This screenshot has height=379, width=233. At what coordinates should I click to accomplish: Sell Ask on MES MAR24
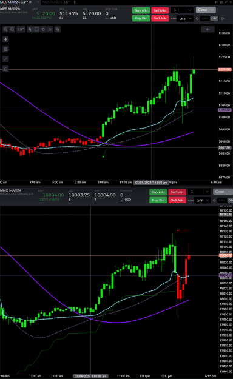[x=160, y=18]
